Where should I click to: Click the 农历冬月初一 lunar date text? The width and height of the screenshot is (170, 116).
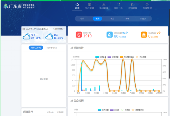59,29
